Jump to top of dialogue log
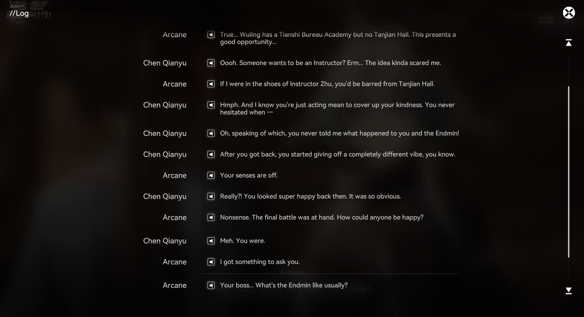Image resolution: width=584 pixels, height=317 pixels. (568, 43)
